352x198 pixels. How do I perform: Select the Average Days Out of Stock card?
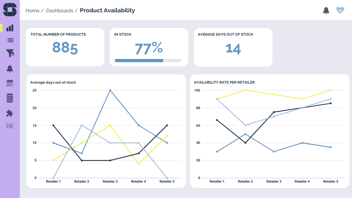(x=233, y=47)
